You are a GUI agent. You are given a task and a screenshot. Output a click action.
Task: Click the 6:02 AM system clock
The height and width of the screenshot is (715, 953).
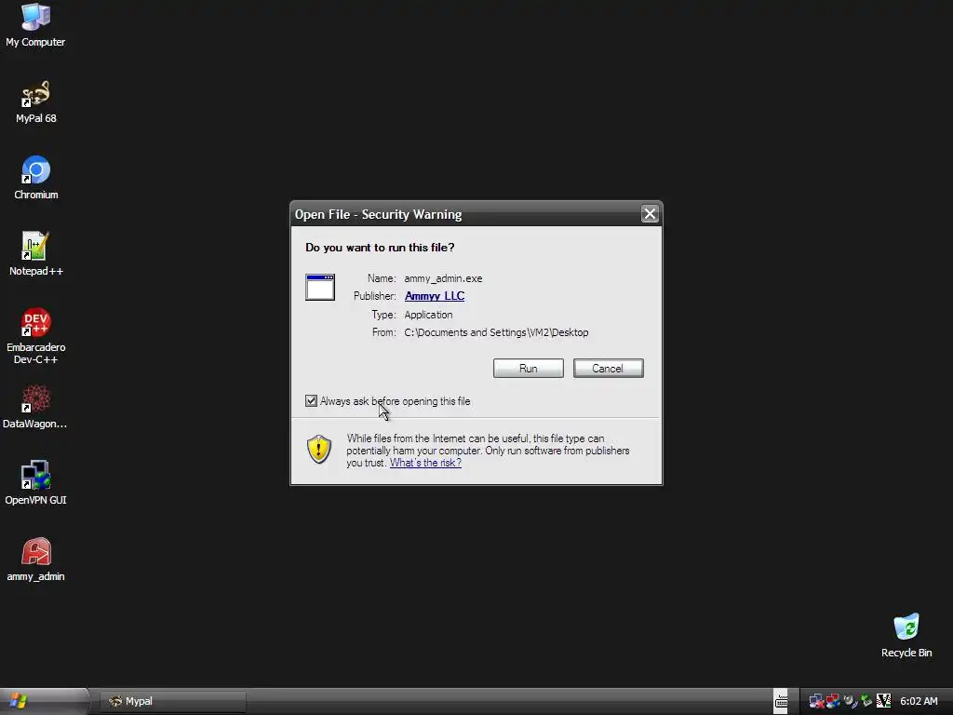coord(919,701)
